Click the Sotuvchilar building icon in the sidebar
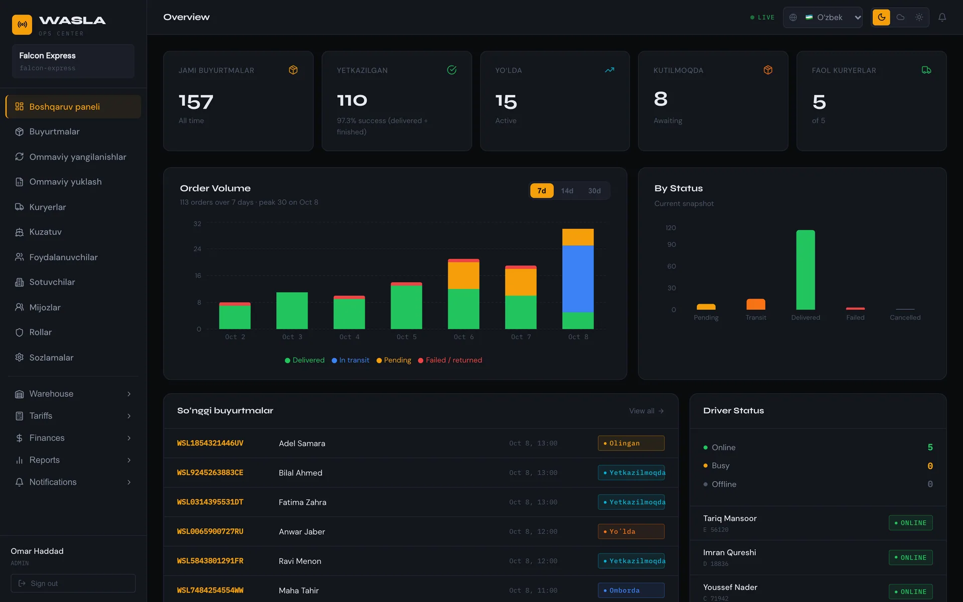 (x=20, y=282)
